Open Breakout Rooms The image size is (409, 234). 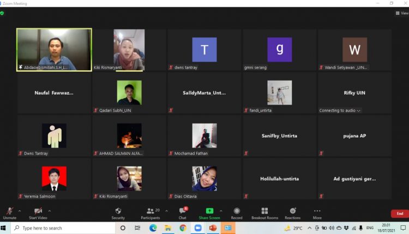pos(264,211)
